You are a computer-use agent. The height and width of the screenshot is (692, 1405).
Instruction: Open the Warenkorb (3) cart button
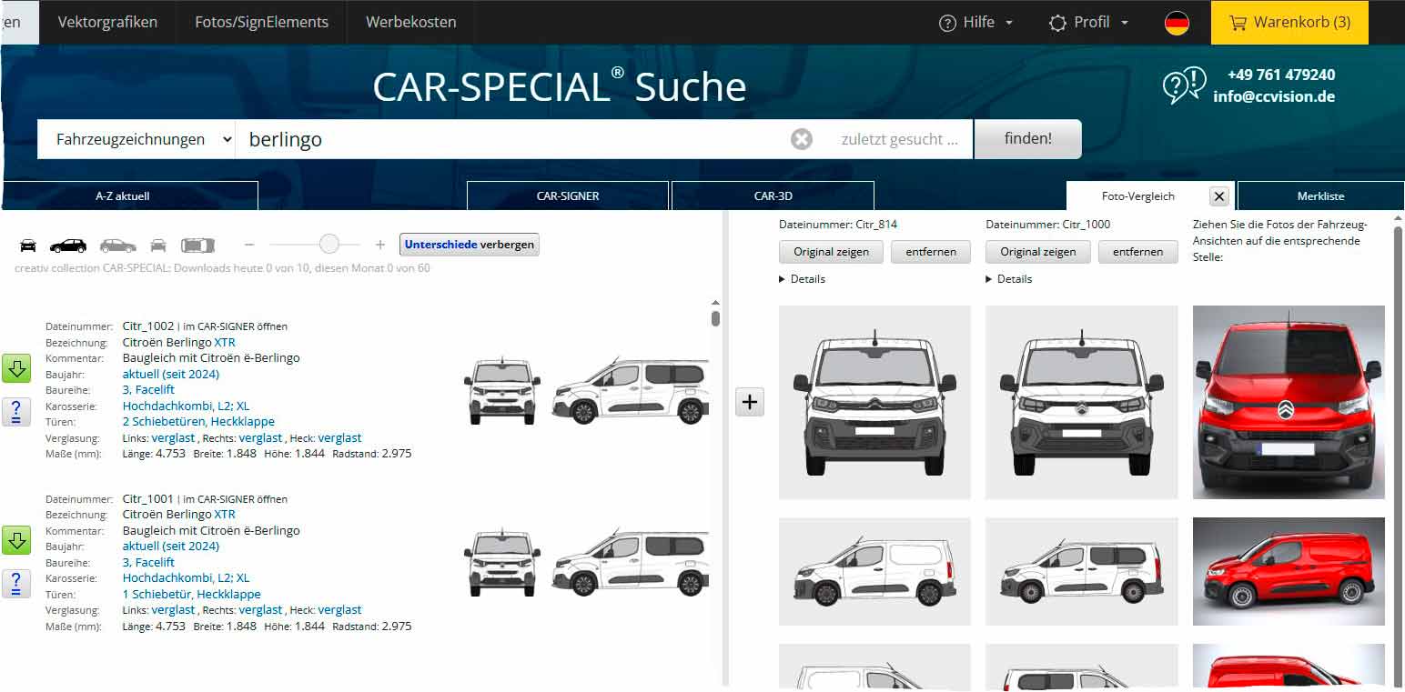[1289, 23]
